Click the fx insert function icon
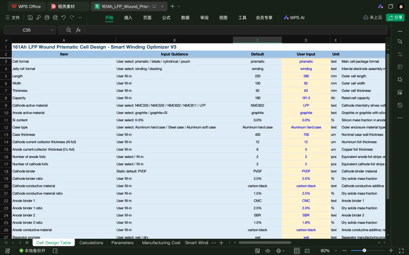The width and height of the screenshot is (409, 255). (x=78, y=30)
